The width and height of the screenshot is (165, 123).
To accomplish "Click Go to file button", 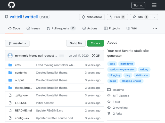I will (x=76, y=43).
